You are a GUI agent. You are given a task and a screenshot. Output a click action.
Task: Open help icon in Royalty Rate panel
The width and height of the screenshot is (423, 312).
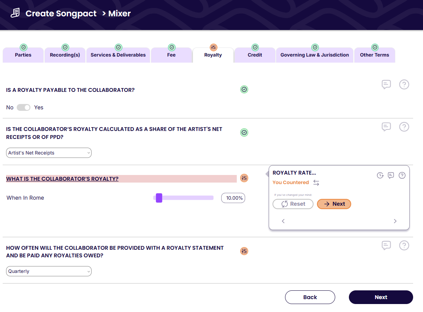[402, 175]
